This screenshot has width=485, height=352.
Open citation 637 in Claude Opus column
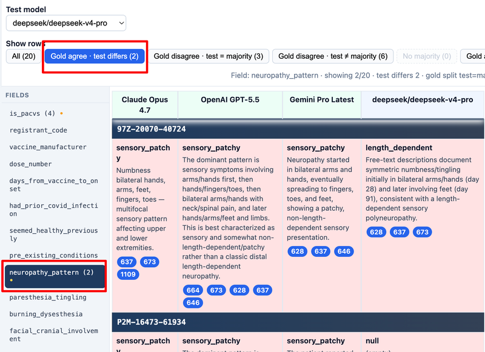[x=127, y=262]
